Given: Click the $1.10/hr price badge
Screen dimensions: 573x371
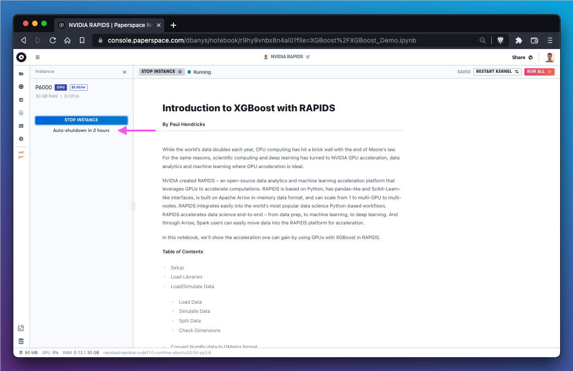Looking at the screenshot, I should (79, 87).
